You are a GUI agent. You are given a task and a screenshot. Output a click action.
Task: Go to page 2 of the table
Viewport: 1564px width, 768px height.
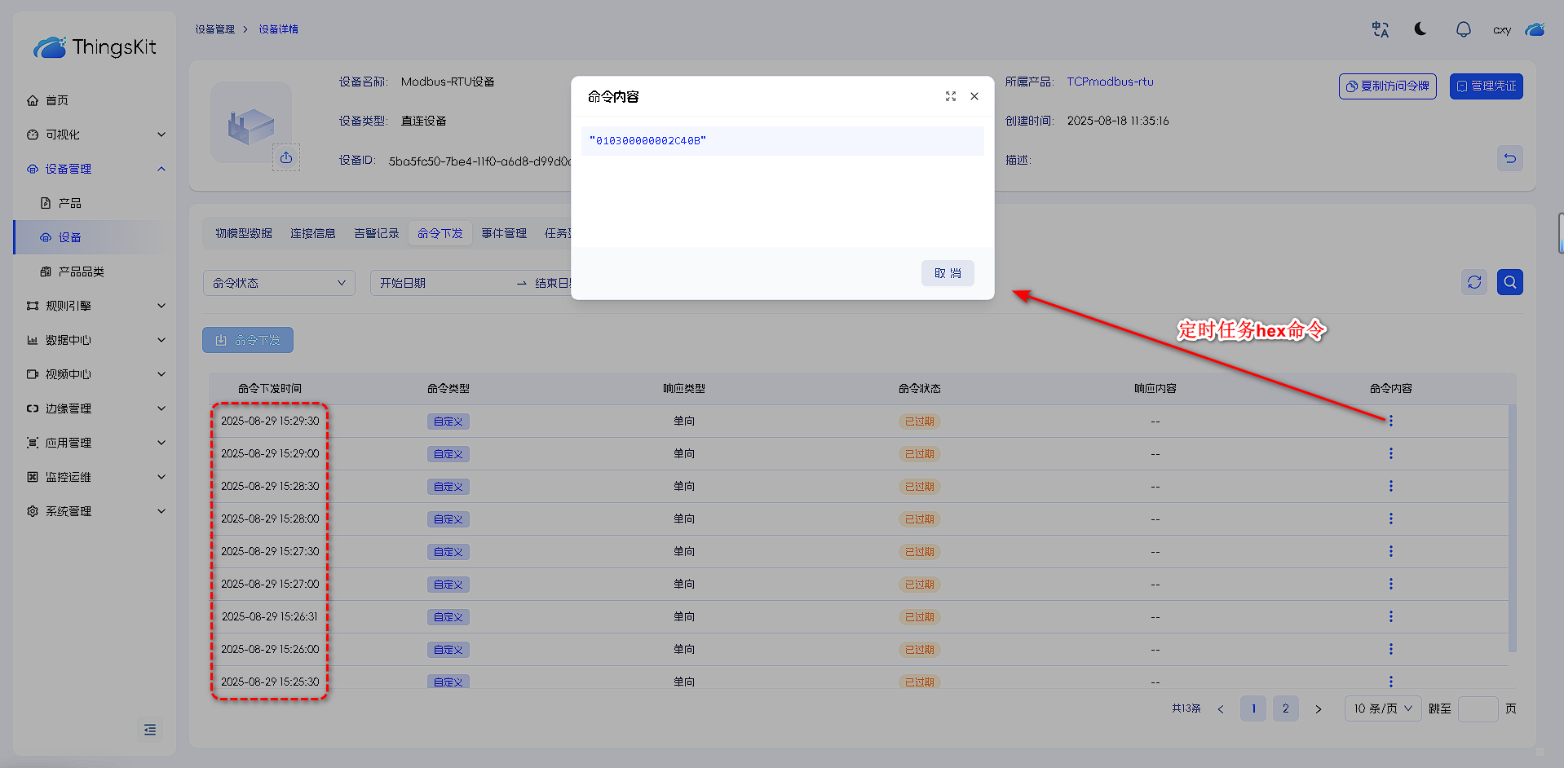tap(1285, 708)
